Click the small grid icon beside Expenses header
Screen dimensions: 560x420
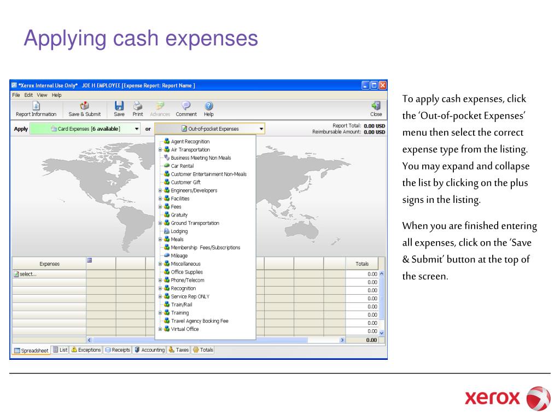(x=90, y=260)
